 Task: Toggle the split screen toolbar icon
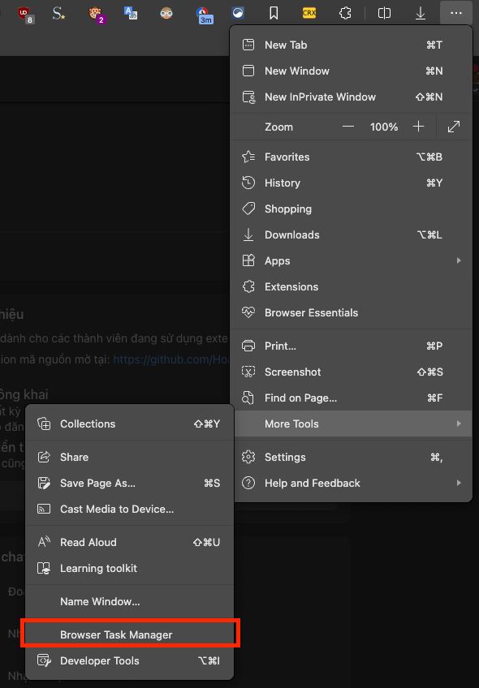tap(384, 13)
